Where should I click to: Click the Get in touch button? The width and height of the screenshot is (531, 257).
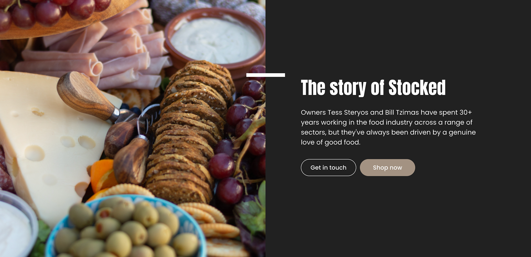[328, 167]
